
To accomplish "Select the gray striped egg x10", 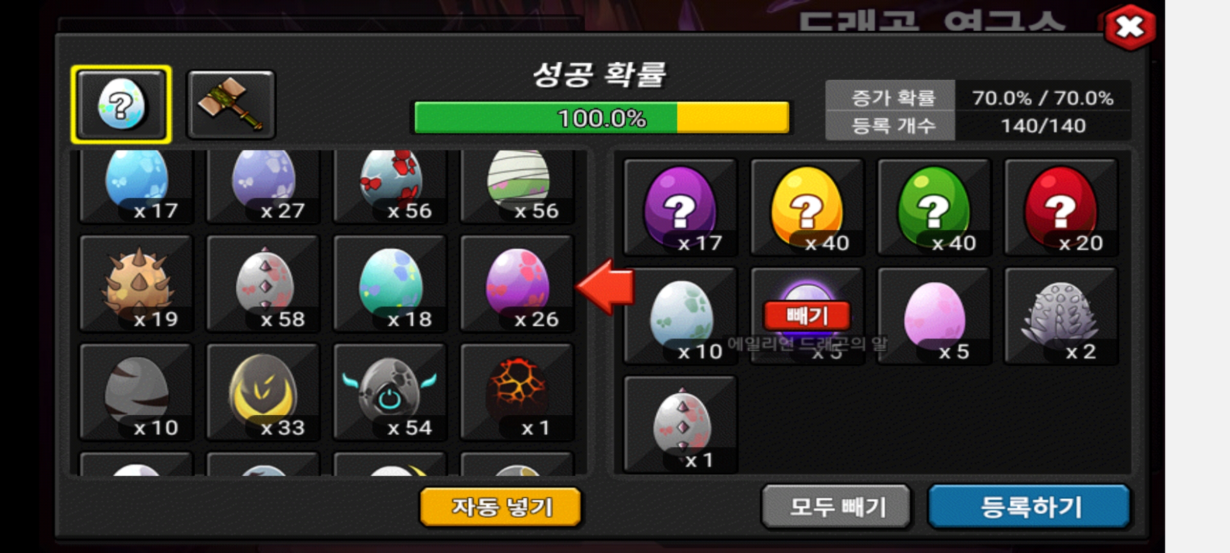I will 136,392.
